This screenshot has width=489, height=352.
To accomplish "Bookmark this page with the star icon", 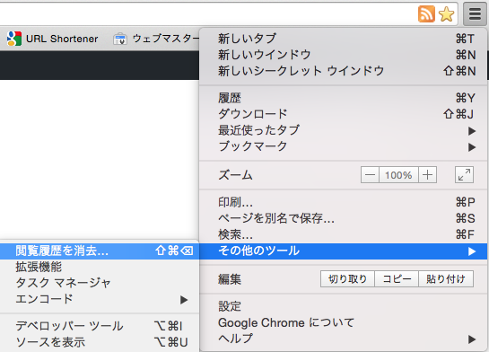I will [x=446, y=14].
